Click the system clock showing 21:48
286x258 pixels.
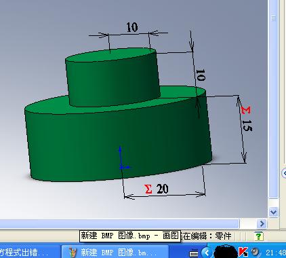coord(276,253)
